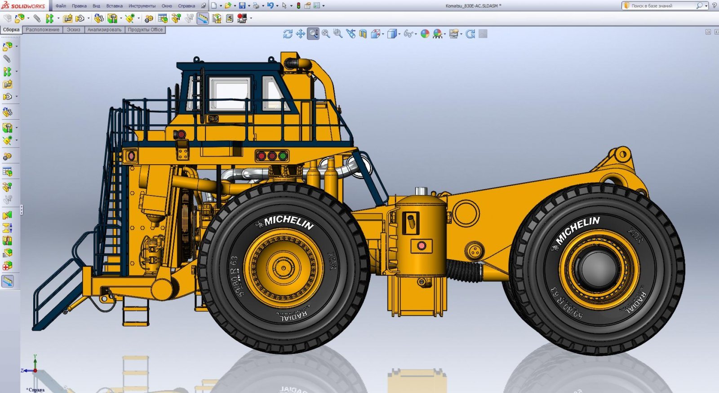Click the Zoom to Fit magnifier icon
The height and width of the screenshot is (393, 719).
[x=326, y=34]
